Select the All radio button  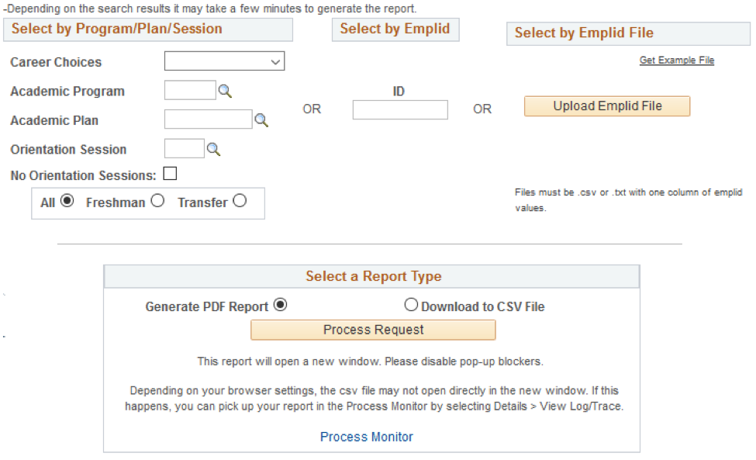[x=66, y=200]
